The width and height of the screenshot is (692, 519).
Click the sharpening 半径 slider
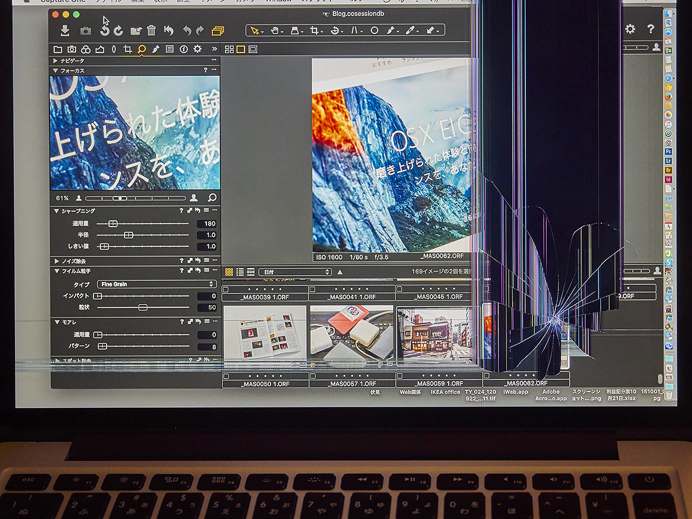[142, 235]
